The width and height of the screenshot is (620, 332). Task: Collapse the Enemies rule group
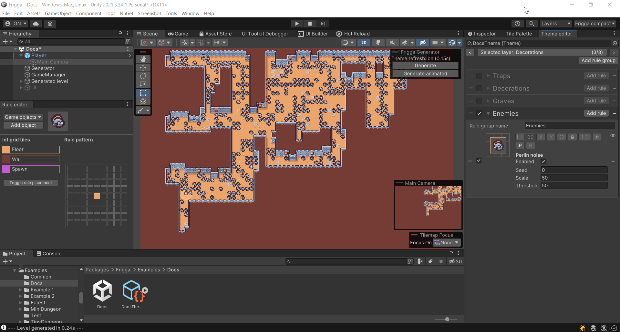click(488, 113)
